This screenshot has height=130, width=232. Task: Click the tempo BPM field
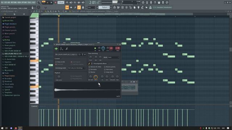pos(61,3)
